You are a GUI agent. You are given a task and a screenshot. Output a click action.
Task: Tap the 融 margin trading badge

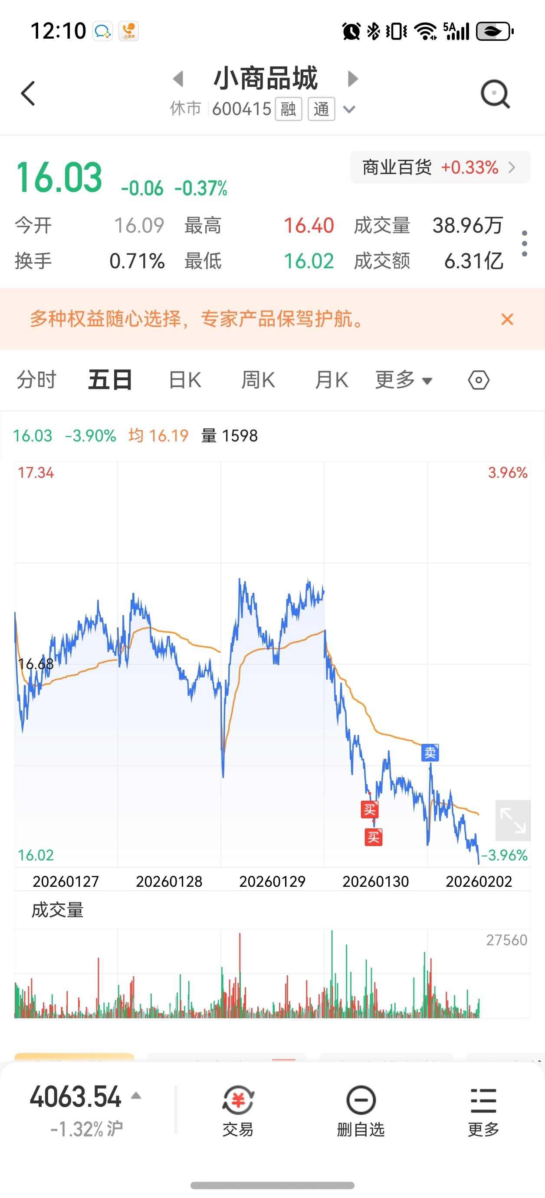click(x=288, y=109)
